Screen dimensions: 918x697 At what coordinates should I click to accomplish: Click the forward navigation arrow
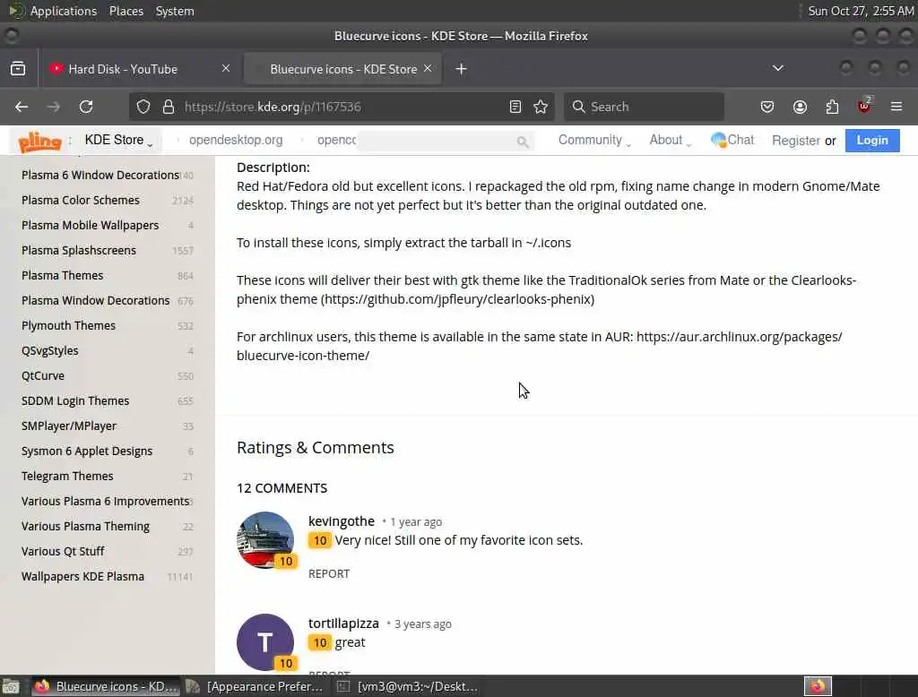point(53,107)
